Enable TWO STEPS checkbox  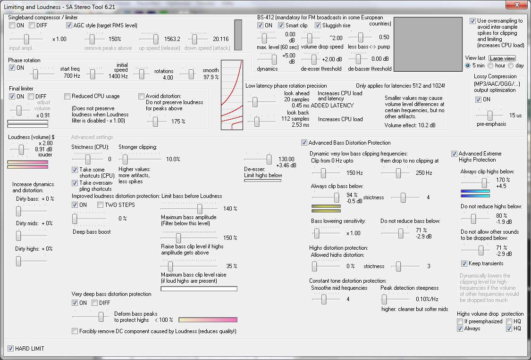100,205
